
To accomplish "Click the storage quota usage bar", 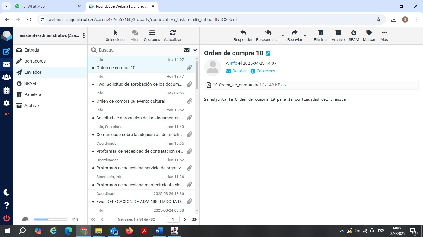I will tap(50, 219).
